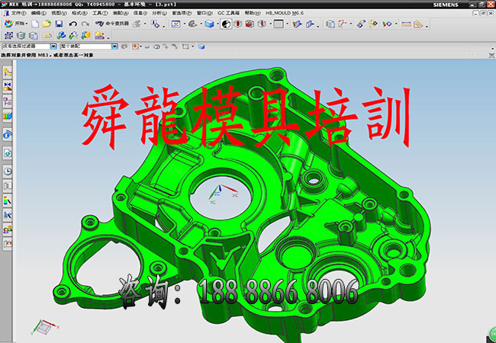Click the Start (开始) button

coord(15,24)
